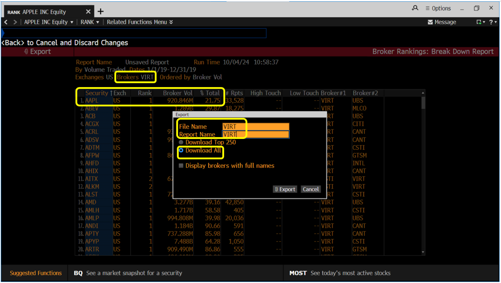This screenshot has width=501, height=283.
Task: Enable Display brokers with full names
Action: [x=181, y=166]
